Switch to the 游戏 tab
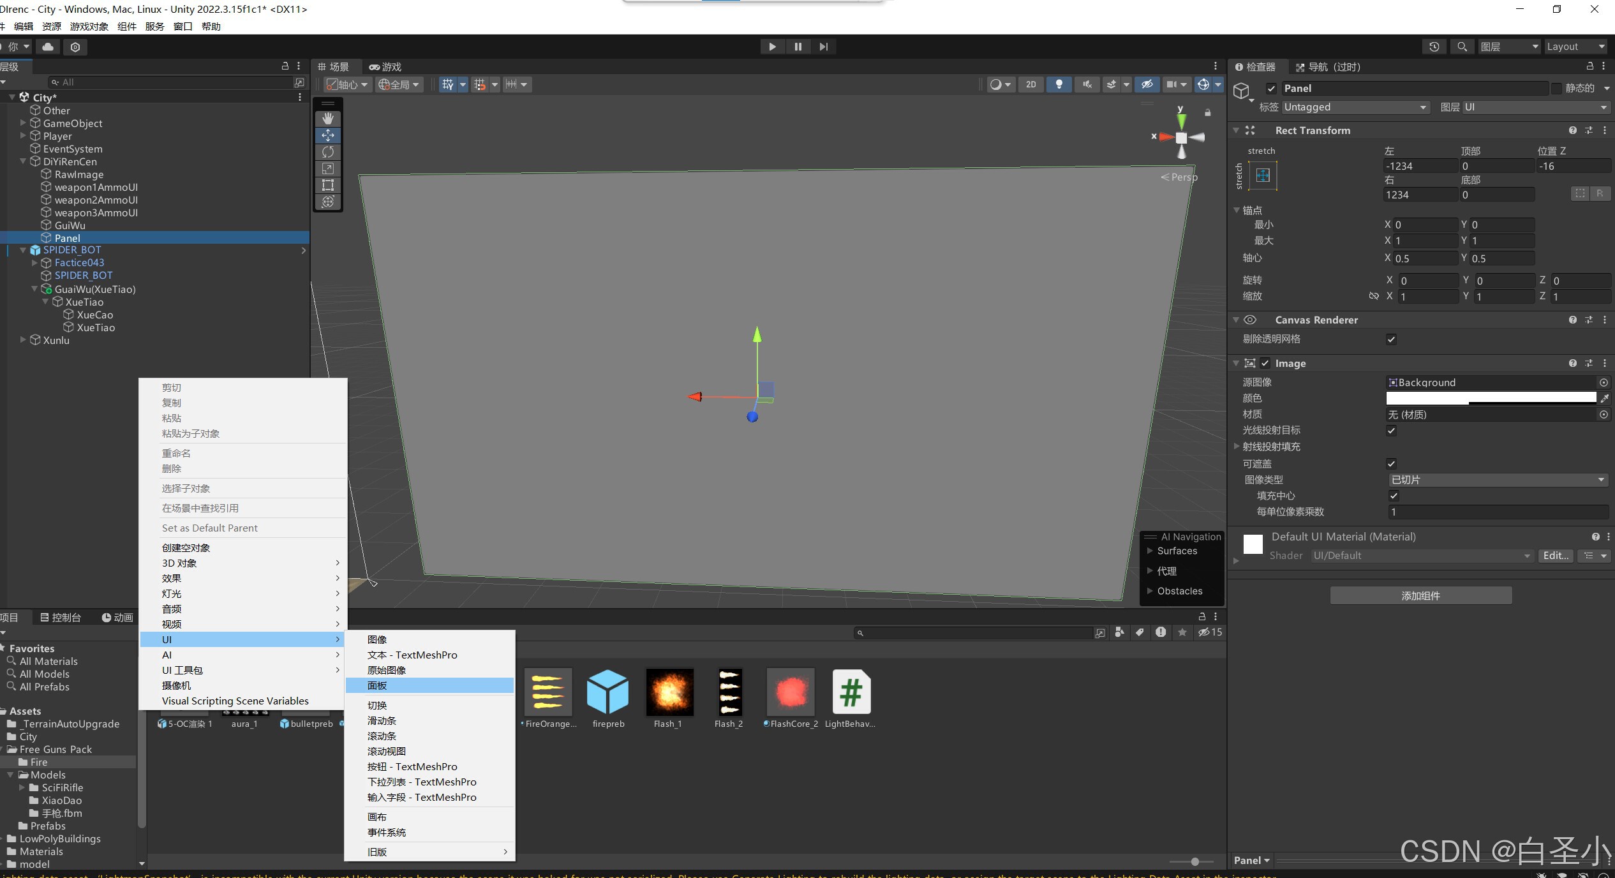Screen dimensions: 1615x878 pyautogui.click(x=385, y=67)
